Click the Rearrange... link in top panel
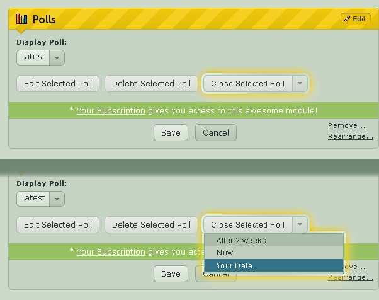This screenshot has width=379, height=300. point(350,136)
